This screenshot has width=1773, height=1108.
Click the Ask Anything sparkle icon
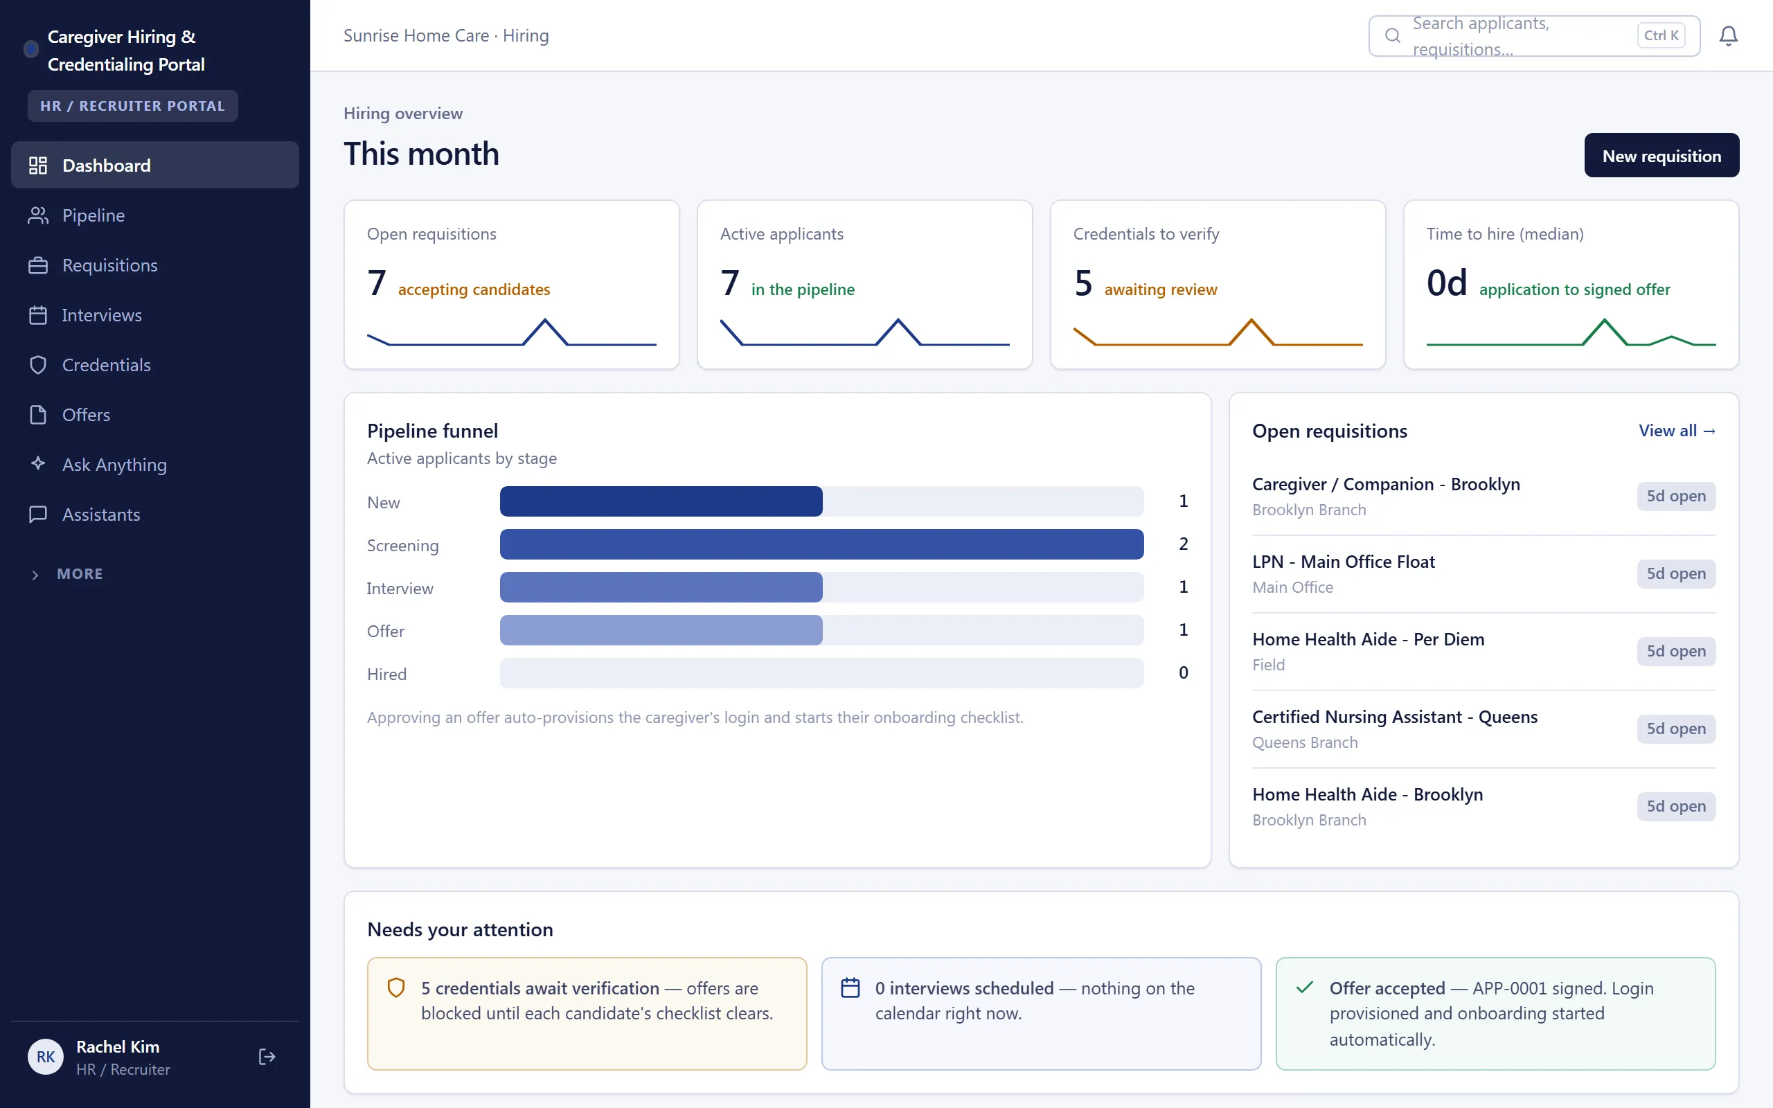[38, 464]
